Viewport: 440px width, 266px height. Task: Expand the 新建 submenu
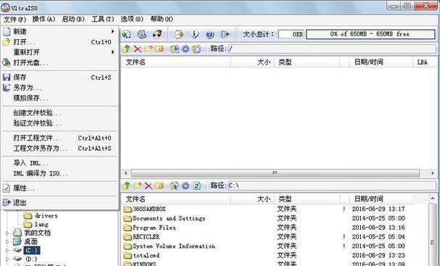(59, 31)
